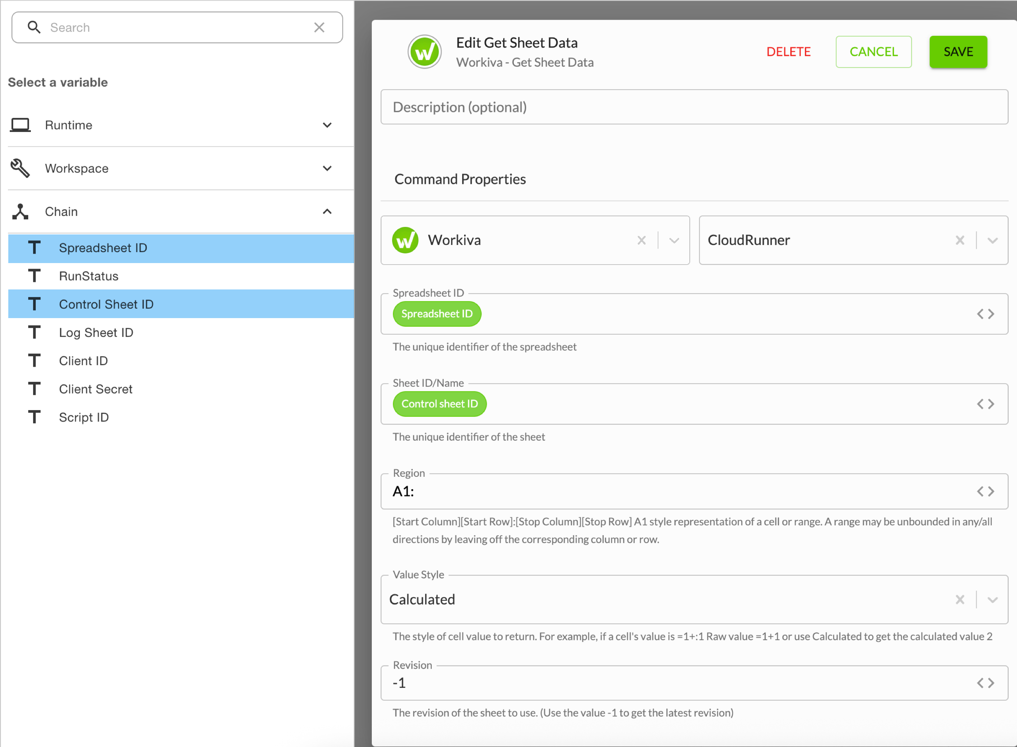Toggle code view for Spreadsheet ID field
Image resolution: width=1017 pixels, height=747 pixels.
[985, 314]
